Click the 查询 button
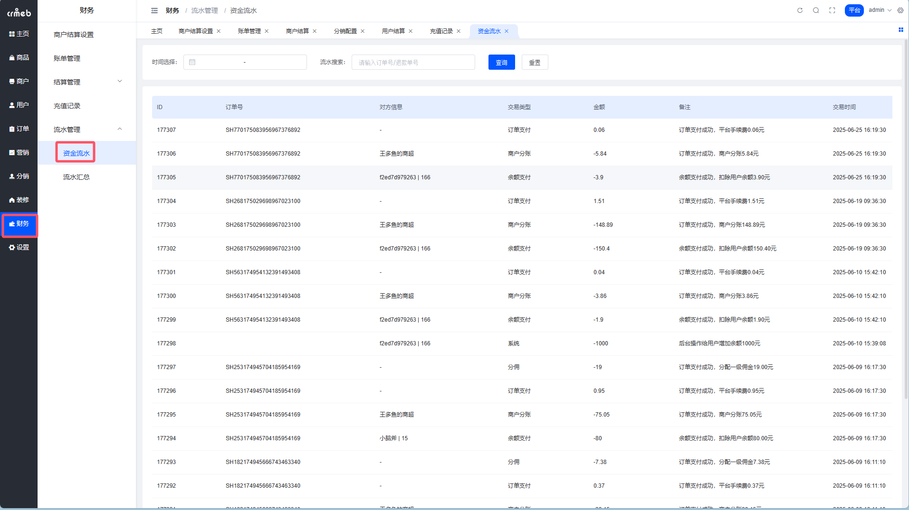This screenshot has height=510, width=909. pos(501,63)
